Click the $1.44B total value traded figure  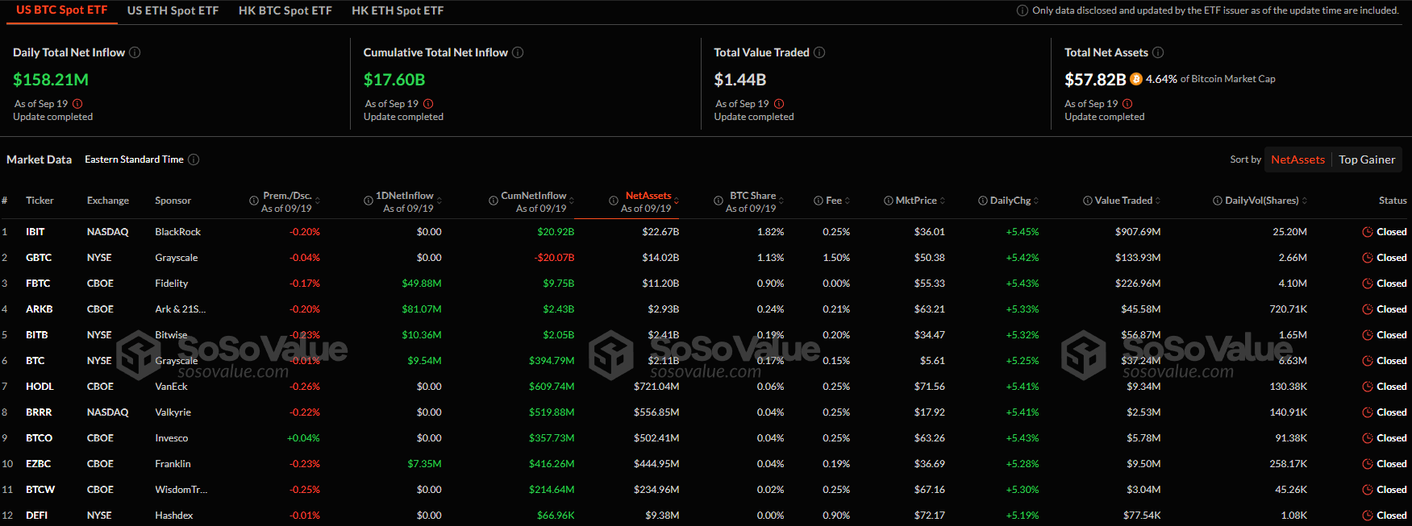740,80
